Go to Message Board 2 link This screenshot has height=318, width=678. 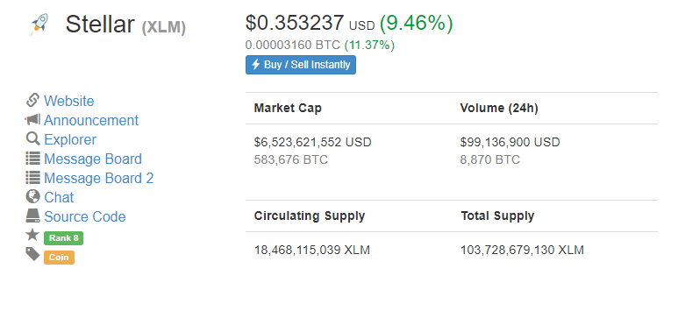click(99, 178)
